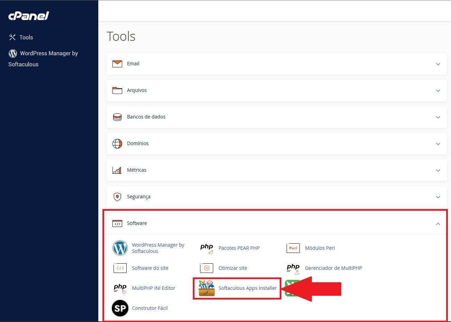Open MultiPHP INI Editor link

point(153,288)
